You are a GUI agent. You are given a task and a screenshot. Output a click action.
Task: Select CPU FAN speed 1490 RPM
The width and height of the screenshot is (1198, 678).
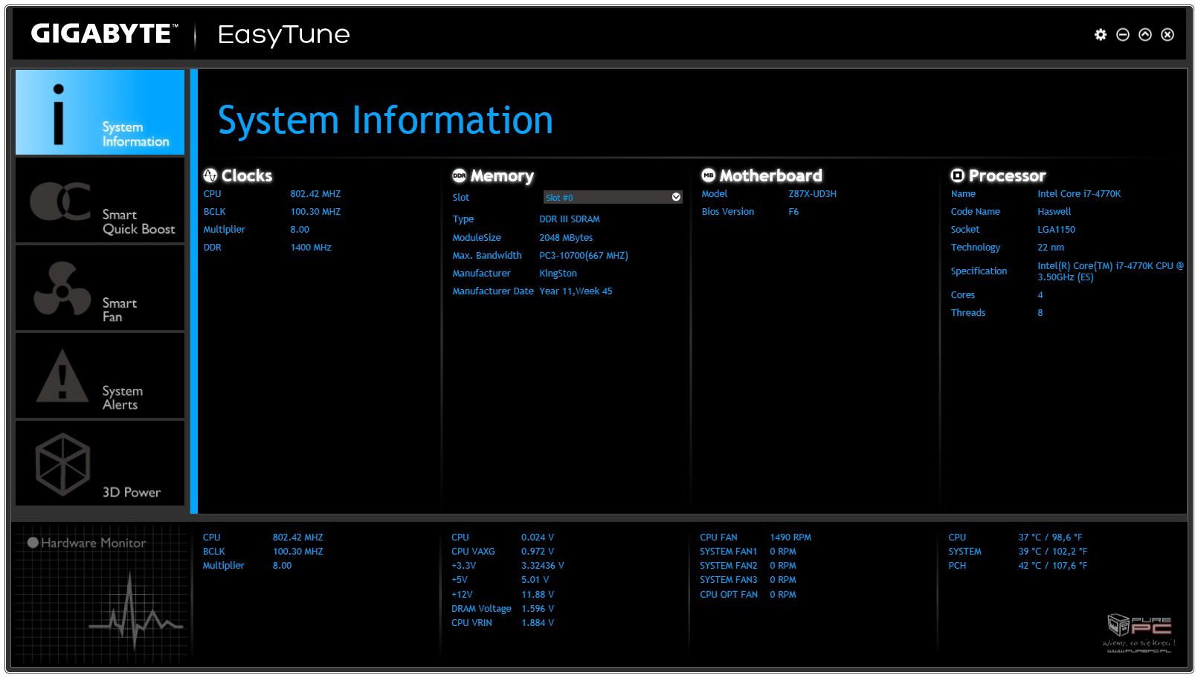[790, 537]
